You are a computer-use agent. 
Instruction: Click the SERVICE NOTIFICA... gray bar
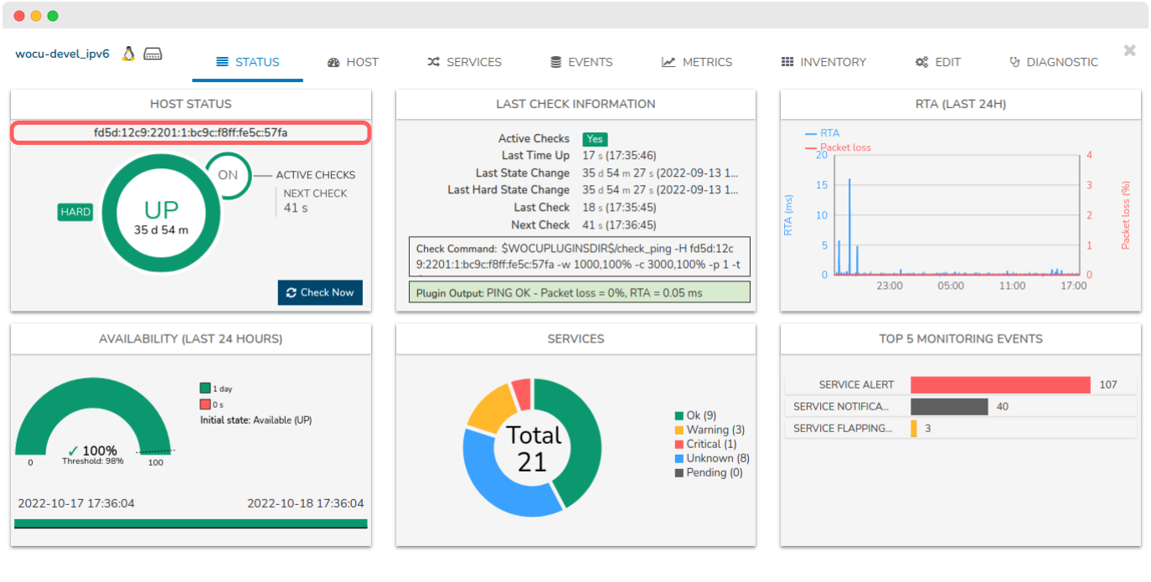949,406
